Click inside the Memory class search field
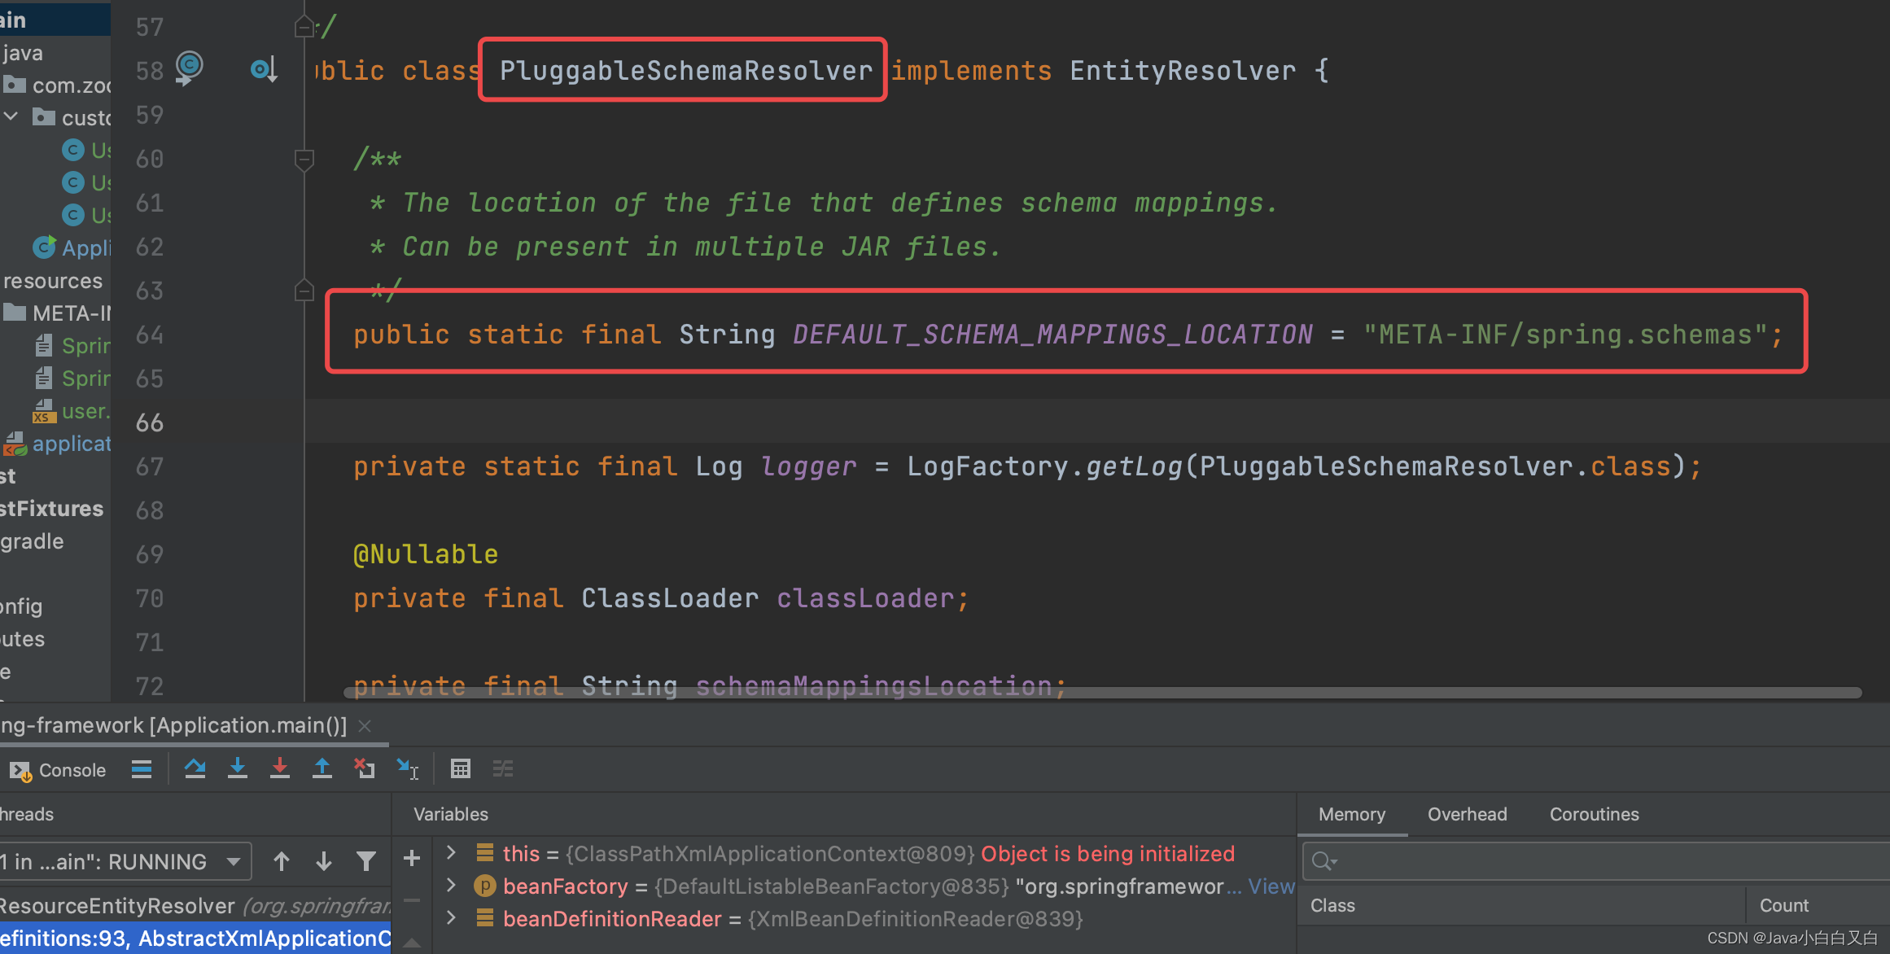Viewport: 1890px width, 954px height. pos(1547,860)
